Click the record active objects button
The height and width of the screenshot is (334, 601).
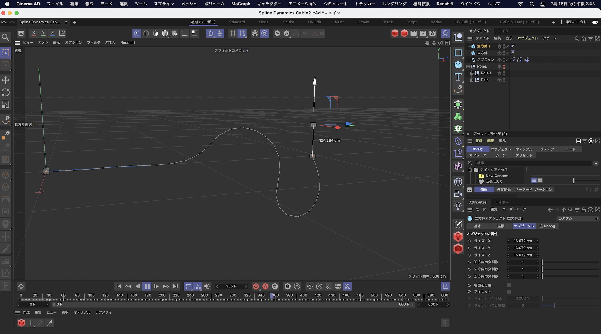tap(256, 286)
